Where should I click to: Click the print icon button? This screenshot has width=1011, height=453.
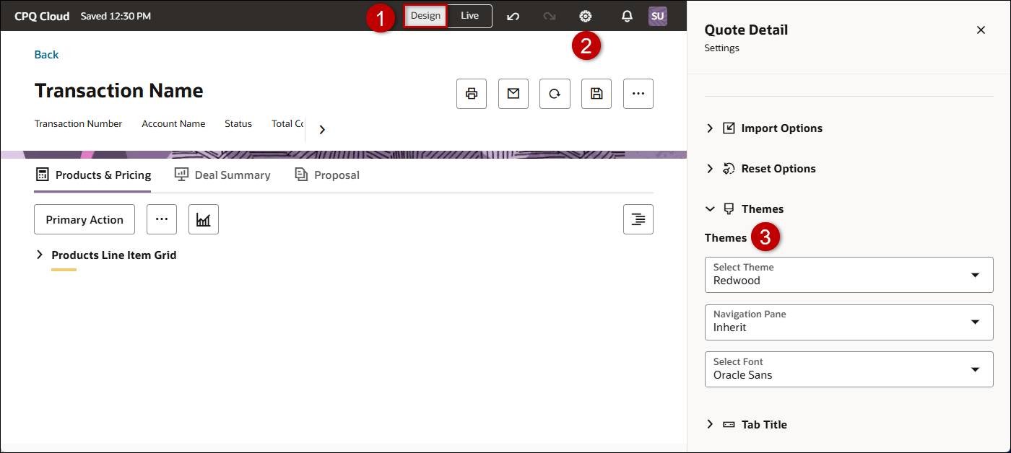pos(472,94)
